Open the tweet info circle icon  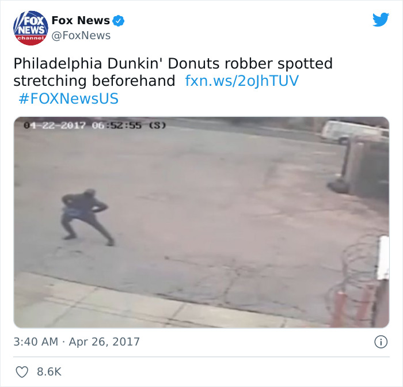(381, 342)
